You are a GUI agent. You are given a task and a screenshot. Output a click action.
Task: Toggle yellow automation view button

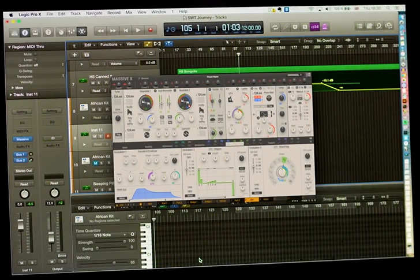tap(148, 44)
